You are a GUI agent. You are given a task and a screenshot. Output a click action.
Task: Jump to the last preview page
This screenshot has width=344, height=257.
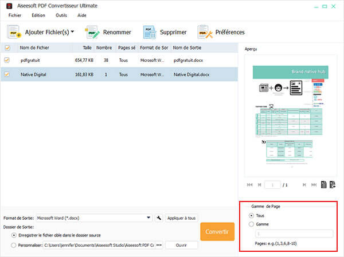[314, 185]
